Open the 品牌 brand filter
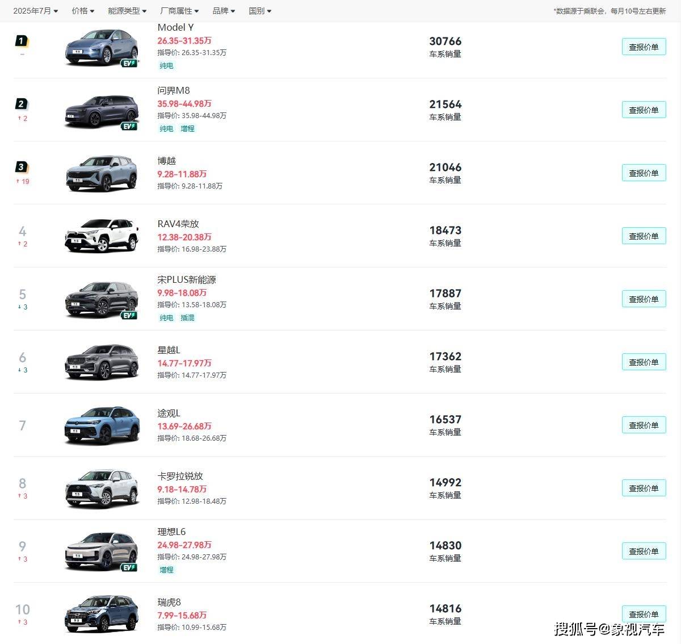681x644 pixels. click(x=224, y=11)
